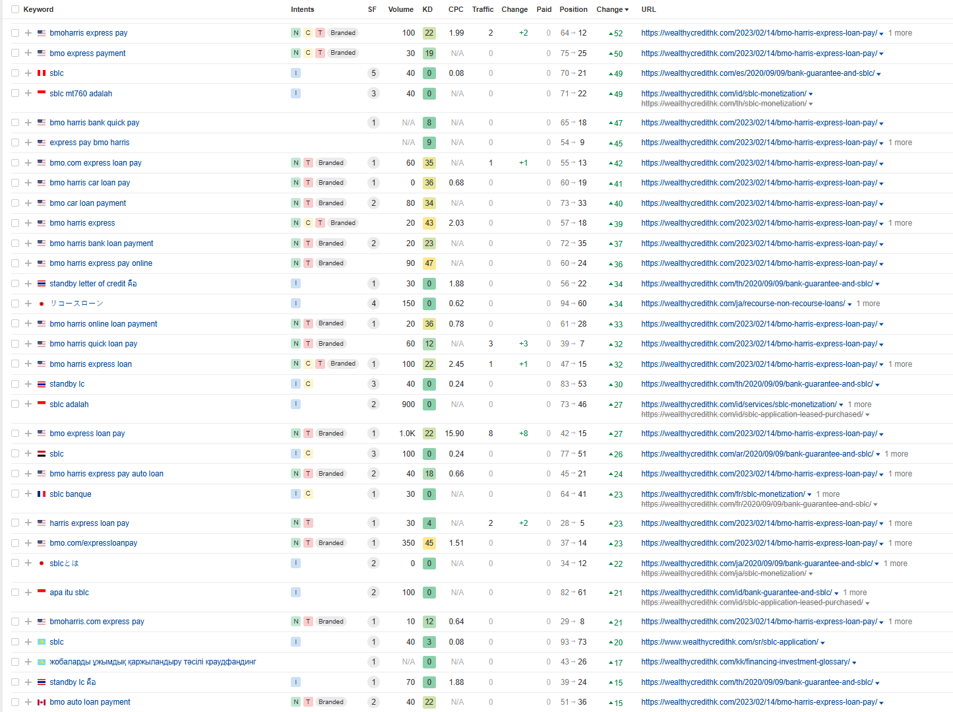Click the SF badge 4 in the Japanese keyword row
953x712 pixels.
pyautogui.click(x=373, y=304)
